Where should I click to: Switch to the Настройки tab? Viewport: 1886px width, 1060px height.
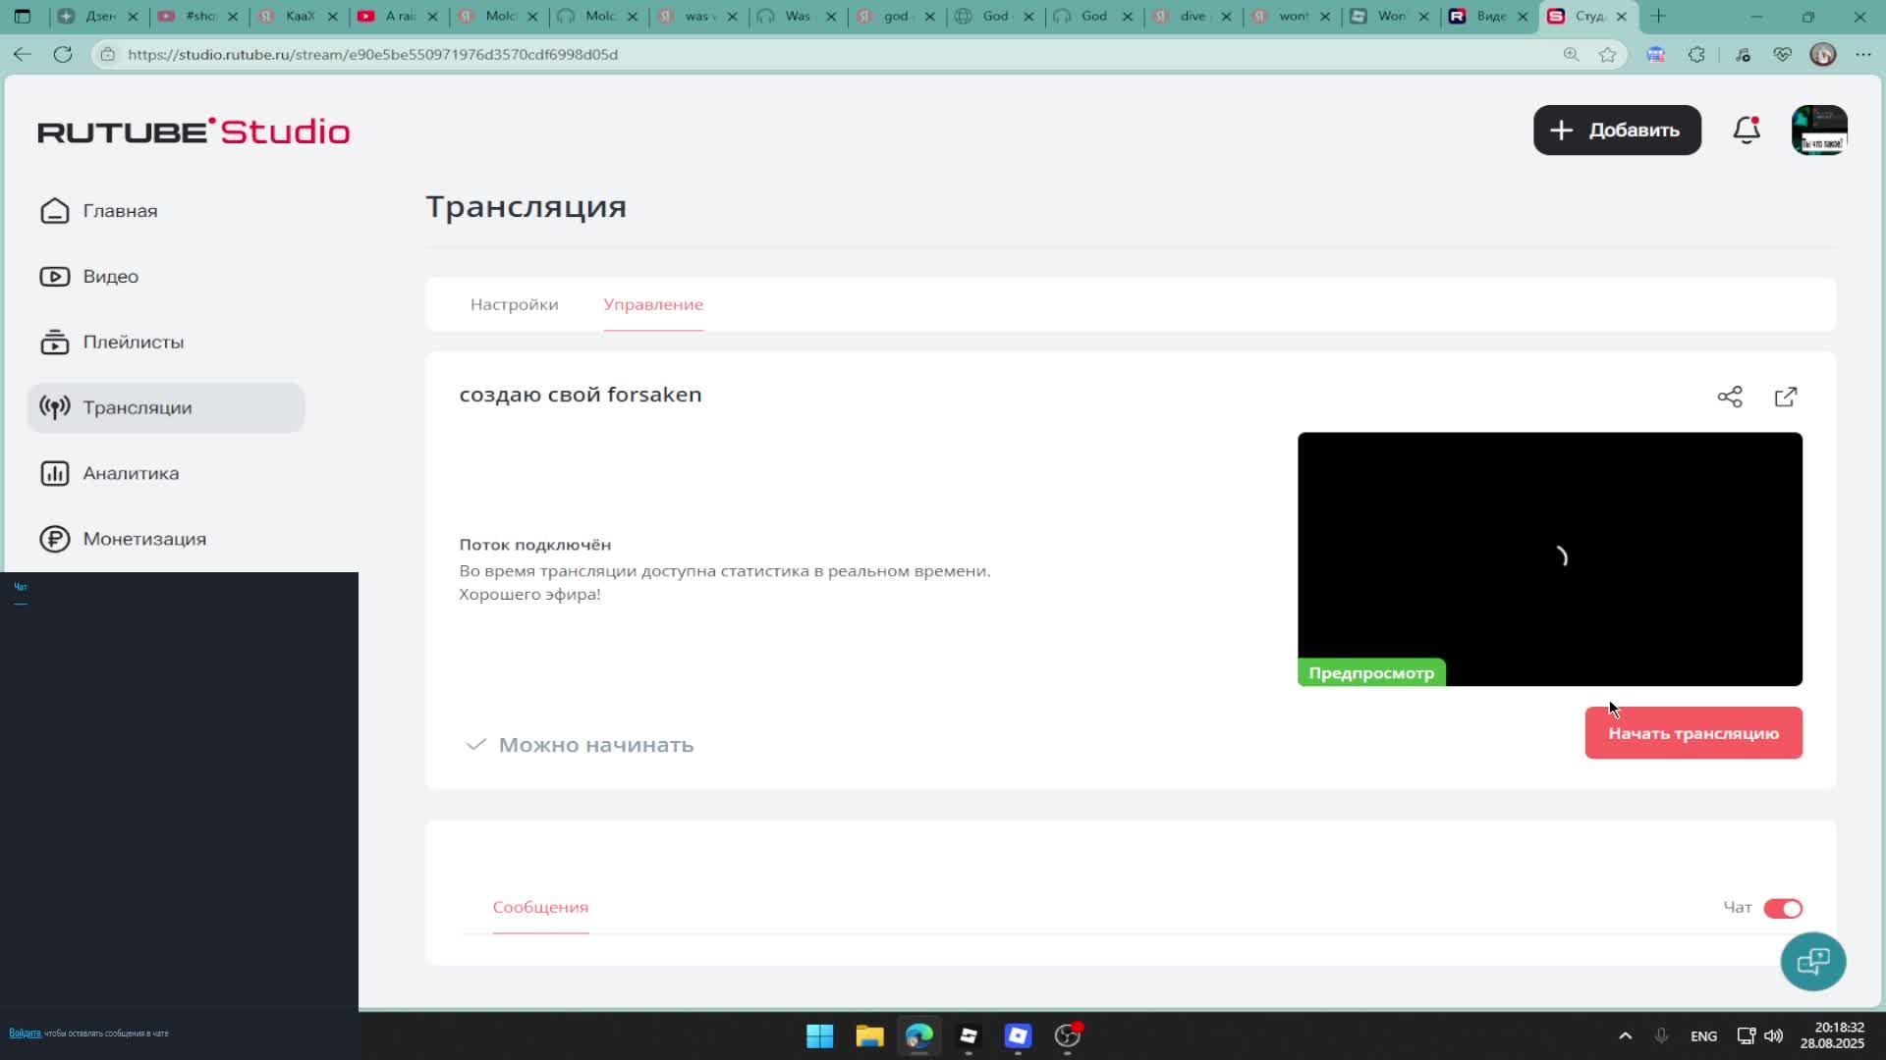pos(514,305)
